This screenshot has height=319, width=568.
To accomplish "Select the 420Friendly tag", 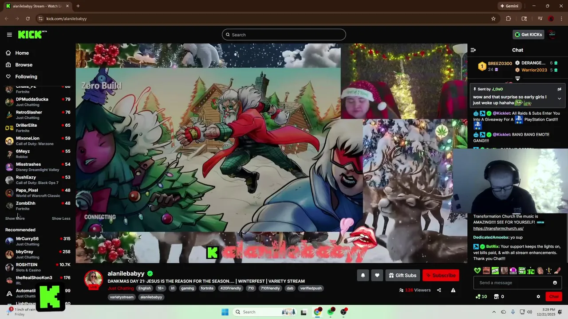I will click(x=231, y=288).
